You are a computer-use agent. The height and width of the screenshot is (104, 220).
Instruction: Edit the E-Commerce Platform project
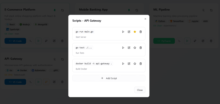(54, 41)
